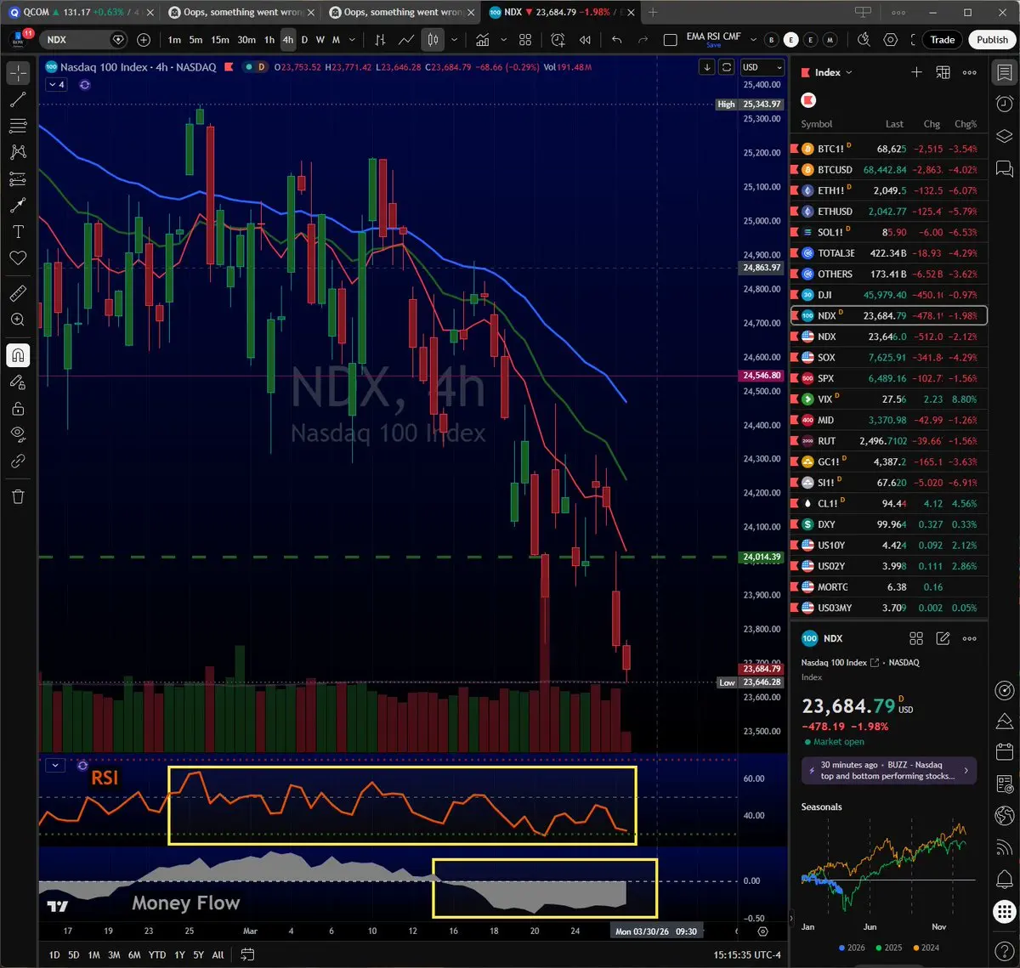Screen dimensions: 1020x968
Task: Click the trash icon to remove drawings
Action: [x=18, y=496]
